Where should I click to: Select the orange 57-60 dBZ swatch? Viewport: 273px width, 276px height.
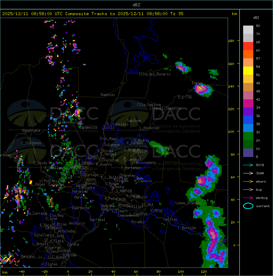pos(248,54)
